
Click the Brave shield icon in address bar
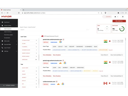(105, 13)
